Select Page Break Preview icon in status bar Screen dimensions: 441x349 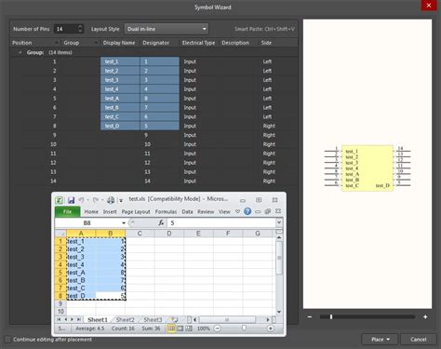189,329
